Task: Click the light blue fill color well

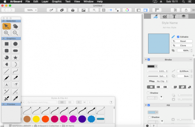Action: pyautogui.click(x=152, y=112)
